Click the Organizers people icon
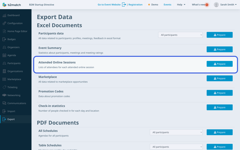 point(4,47)
